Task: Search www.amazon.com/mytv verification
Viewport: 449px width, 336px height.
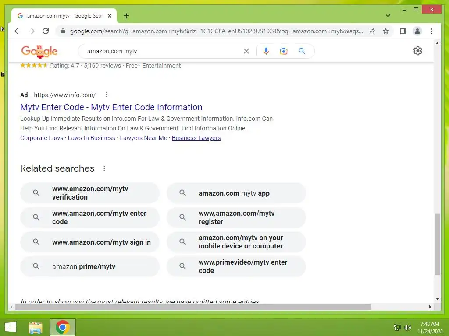Action: point(89,193)
